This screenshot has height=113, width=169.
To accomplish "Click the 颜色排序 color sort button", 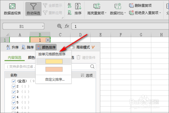I will (46, 47).
